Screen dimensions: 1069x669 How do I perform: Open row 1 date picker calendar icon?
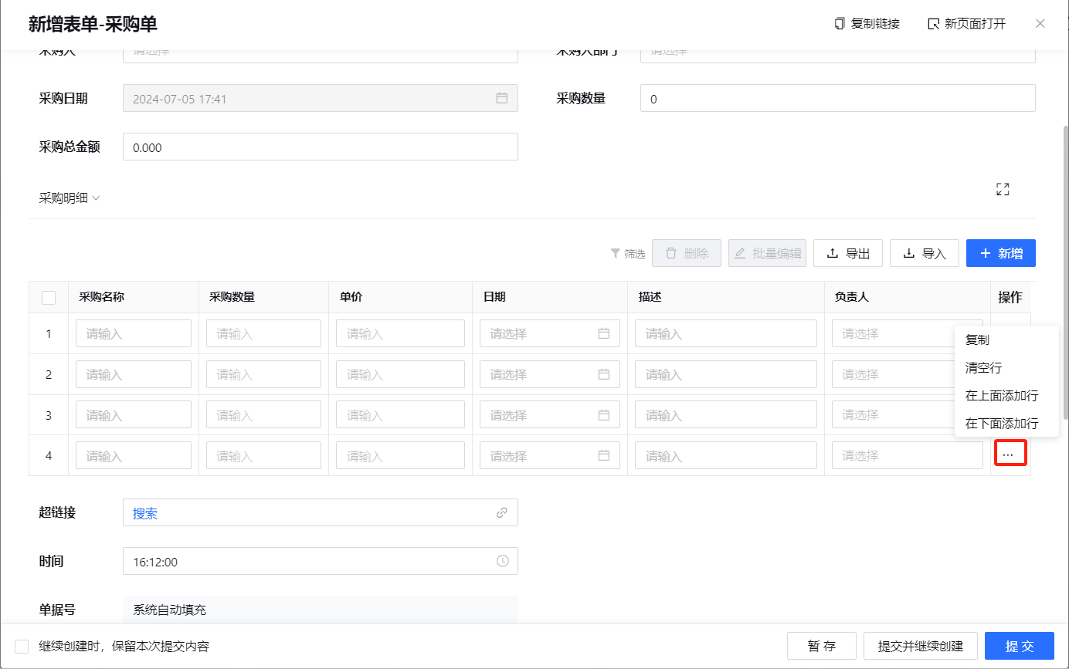604,333
